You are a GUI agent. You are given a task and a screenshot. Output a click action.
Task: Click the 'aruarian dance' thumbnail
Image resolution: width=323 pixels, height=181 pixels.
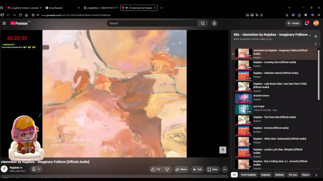244,98
